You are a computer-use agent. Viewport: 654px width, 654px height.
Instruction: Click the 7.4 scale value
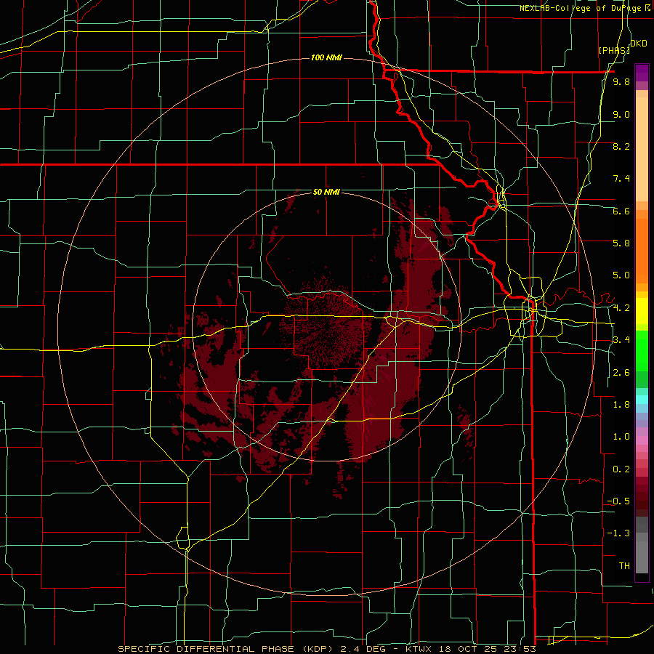point(621,179)
